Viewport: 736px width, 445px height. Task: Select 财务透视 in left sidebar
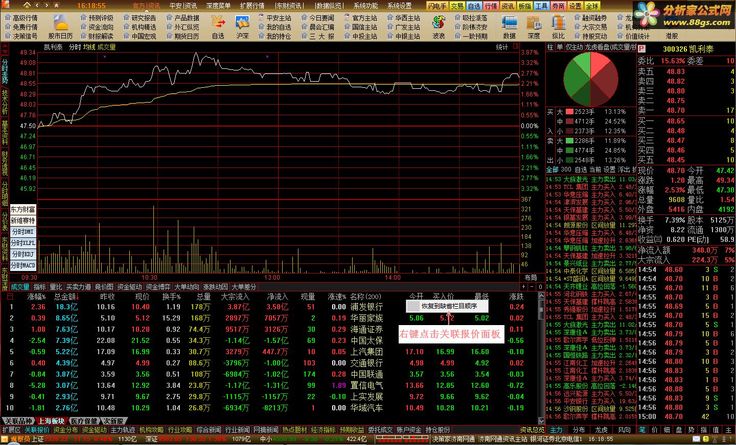coord(5,163)
